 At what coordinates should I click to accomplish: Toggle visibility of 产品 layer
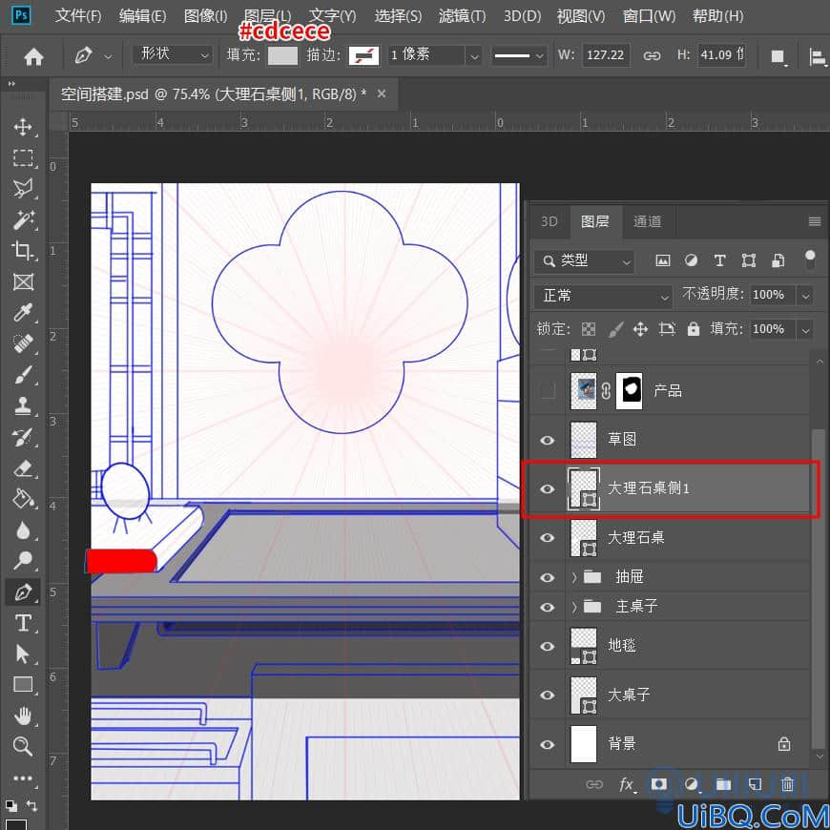[548, 391]
